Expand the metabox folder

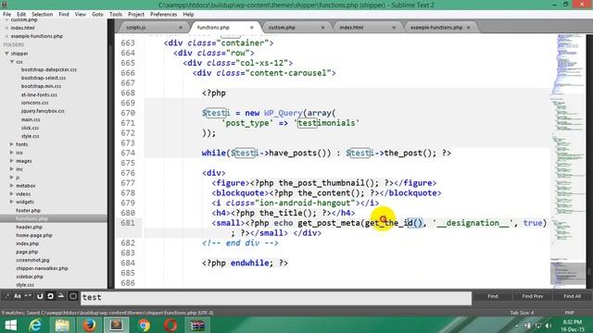12,185
